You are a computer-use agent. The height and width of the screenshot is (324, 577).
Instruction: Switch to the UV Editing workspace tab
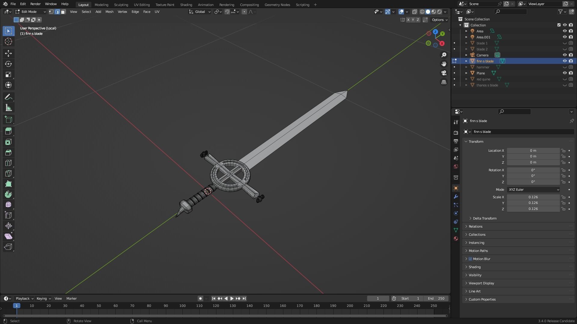pyautogui.click(x=142, y=4)
